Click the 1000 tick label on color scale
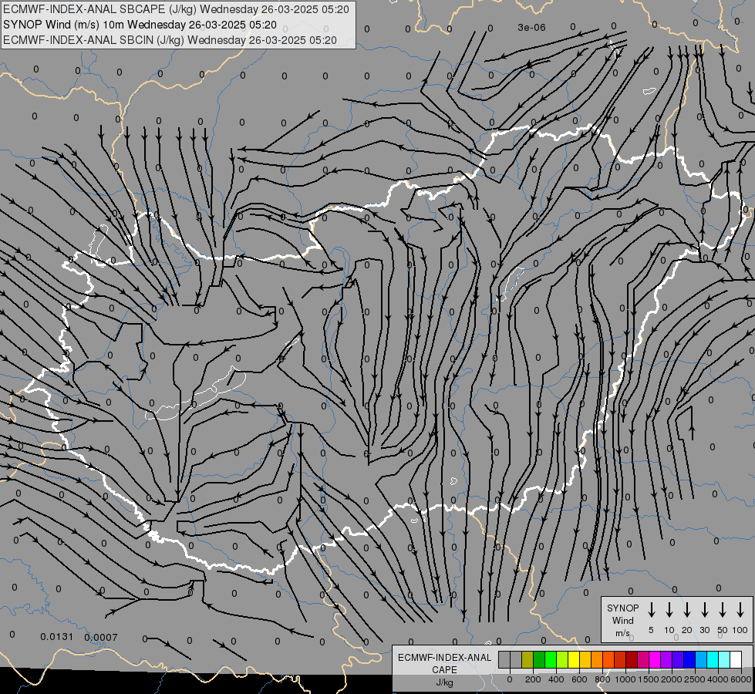 point(625,679)
